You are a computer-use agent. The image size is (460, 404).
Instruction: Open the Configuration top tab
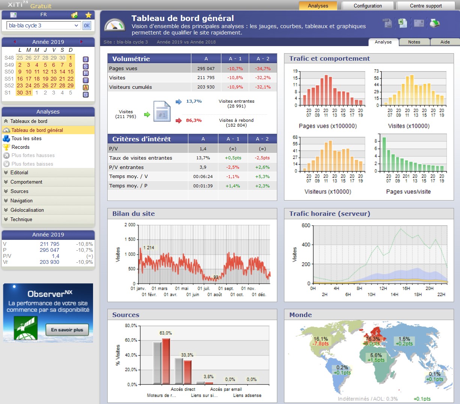368,6
